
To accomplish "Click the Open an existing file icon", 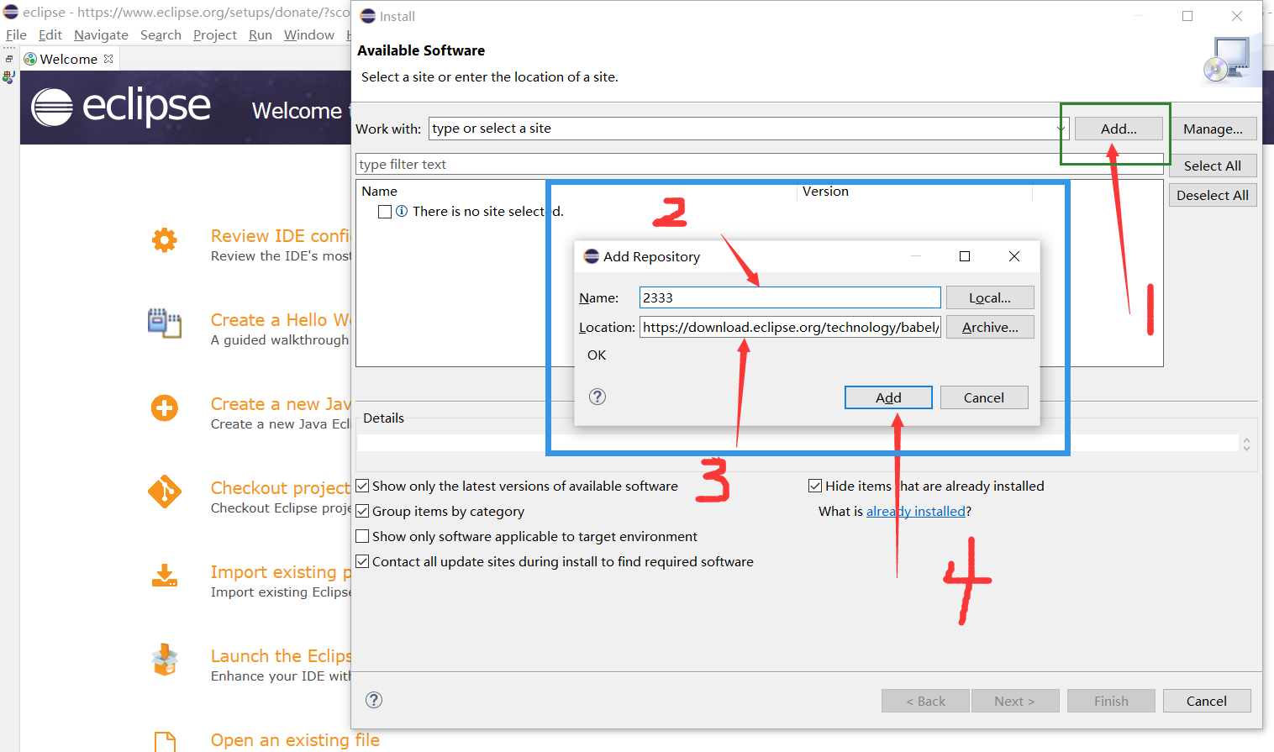I will (166, 741).
